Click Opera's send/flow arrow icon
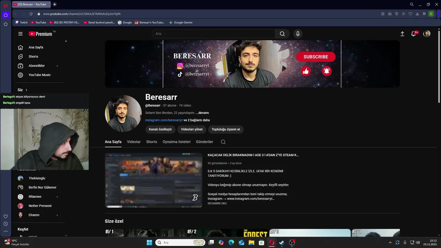441x248 pixels. (403, 14)
